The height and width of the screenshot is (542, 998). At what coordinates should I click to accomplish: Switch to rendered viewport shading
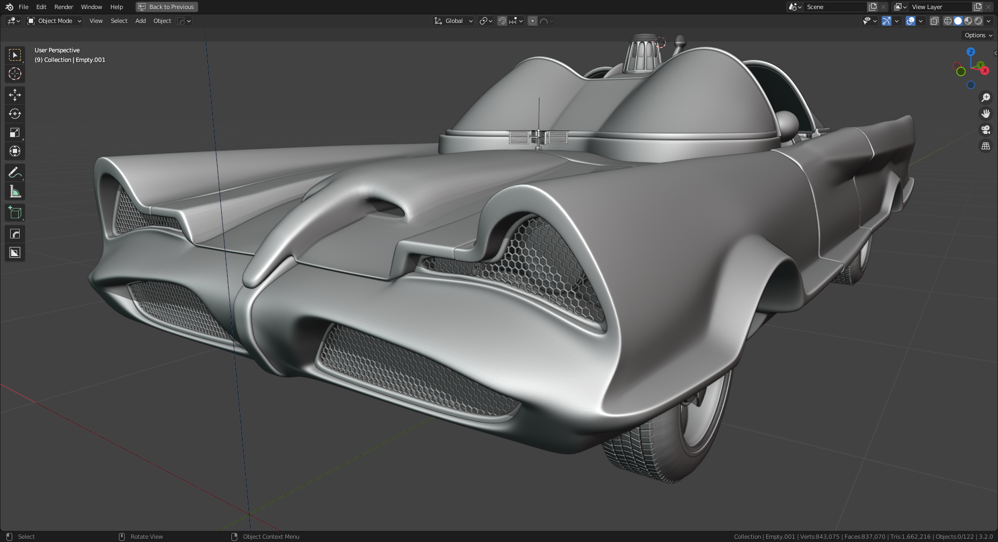click(978, 21)
